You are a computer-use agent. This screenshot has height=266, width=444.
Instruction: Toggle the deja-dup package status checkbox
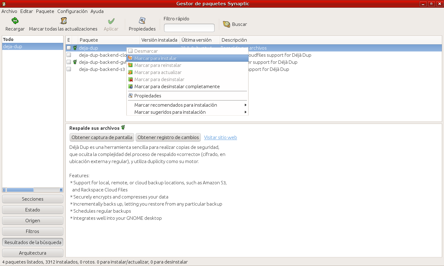(69, 48)
